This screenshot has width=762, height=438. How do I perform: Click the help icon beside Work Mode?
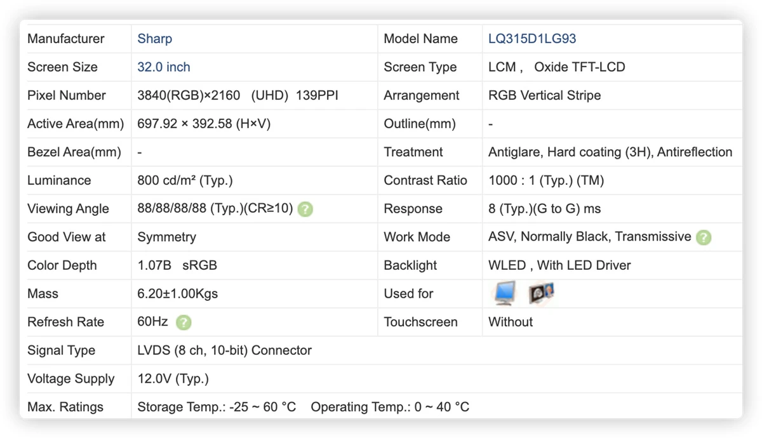point(704,237)
